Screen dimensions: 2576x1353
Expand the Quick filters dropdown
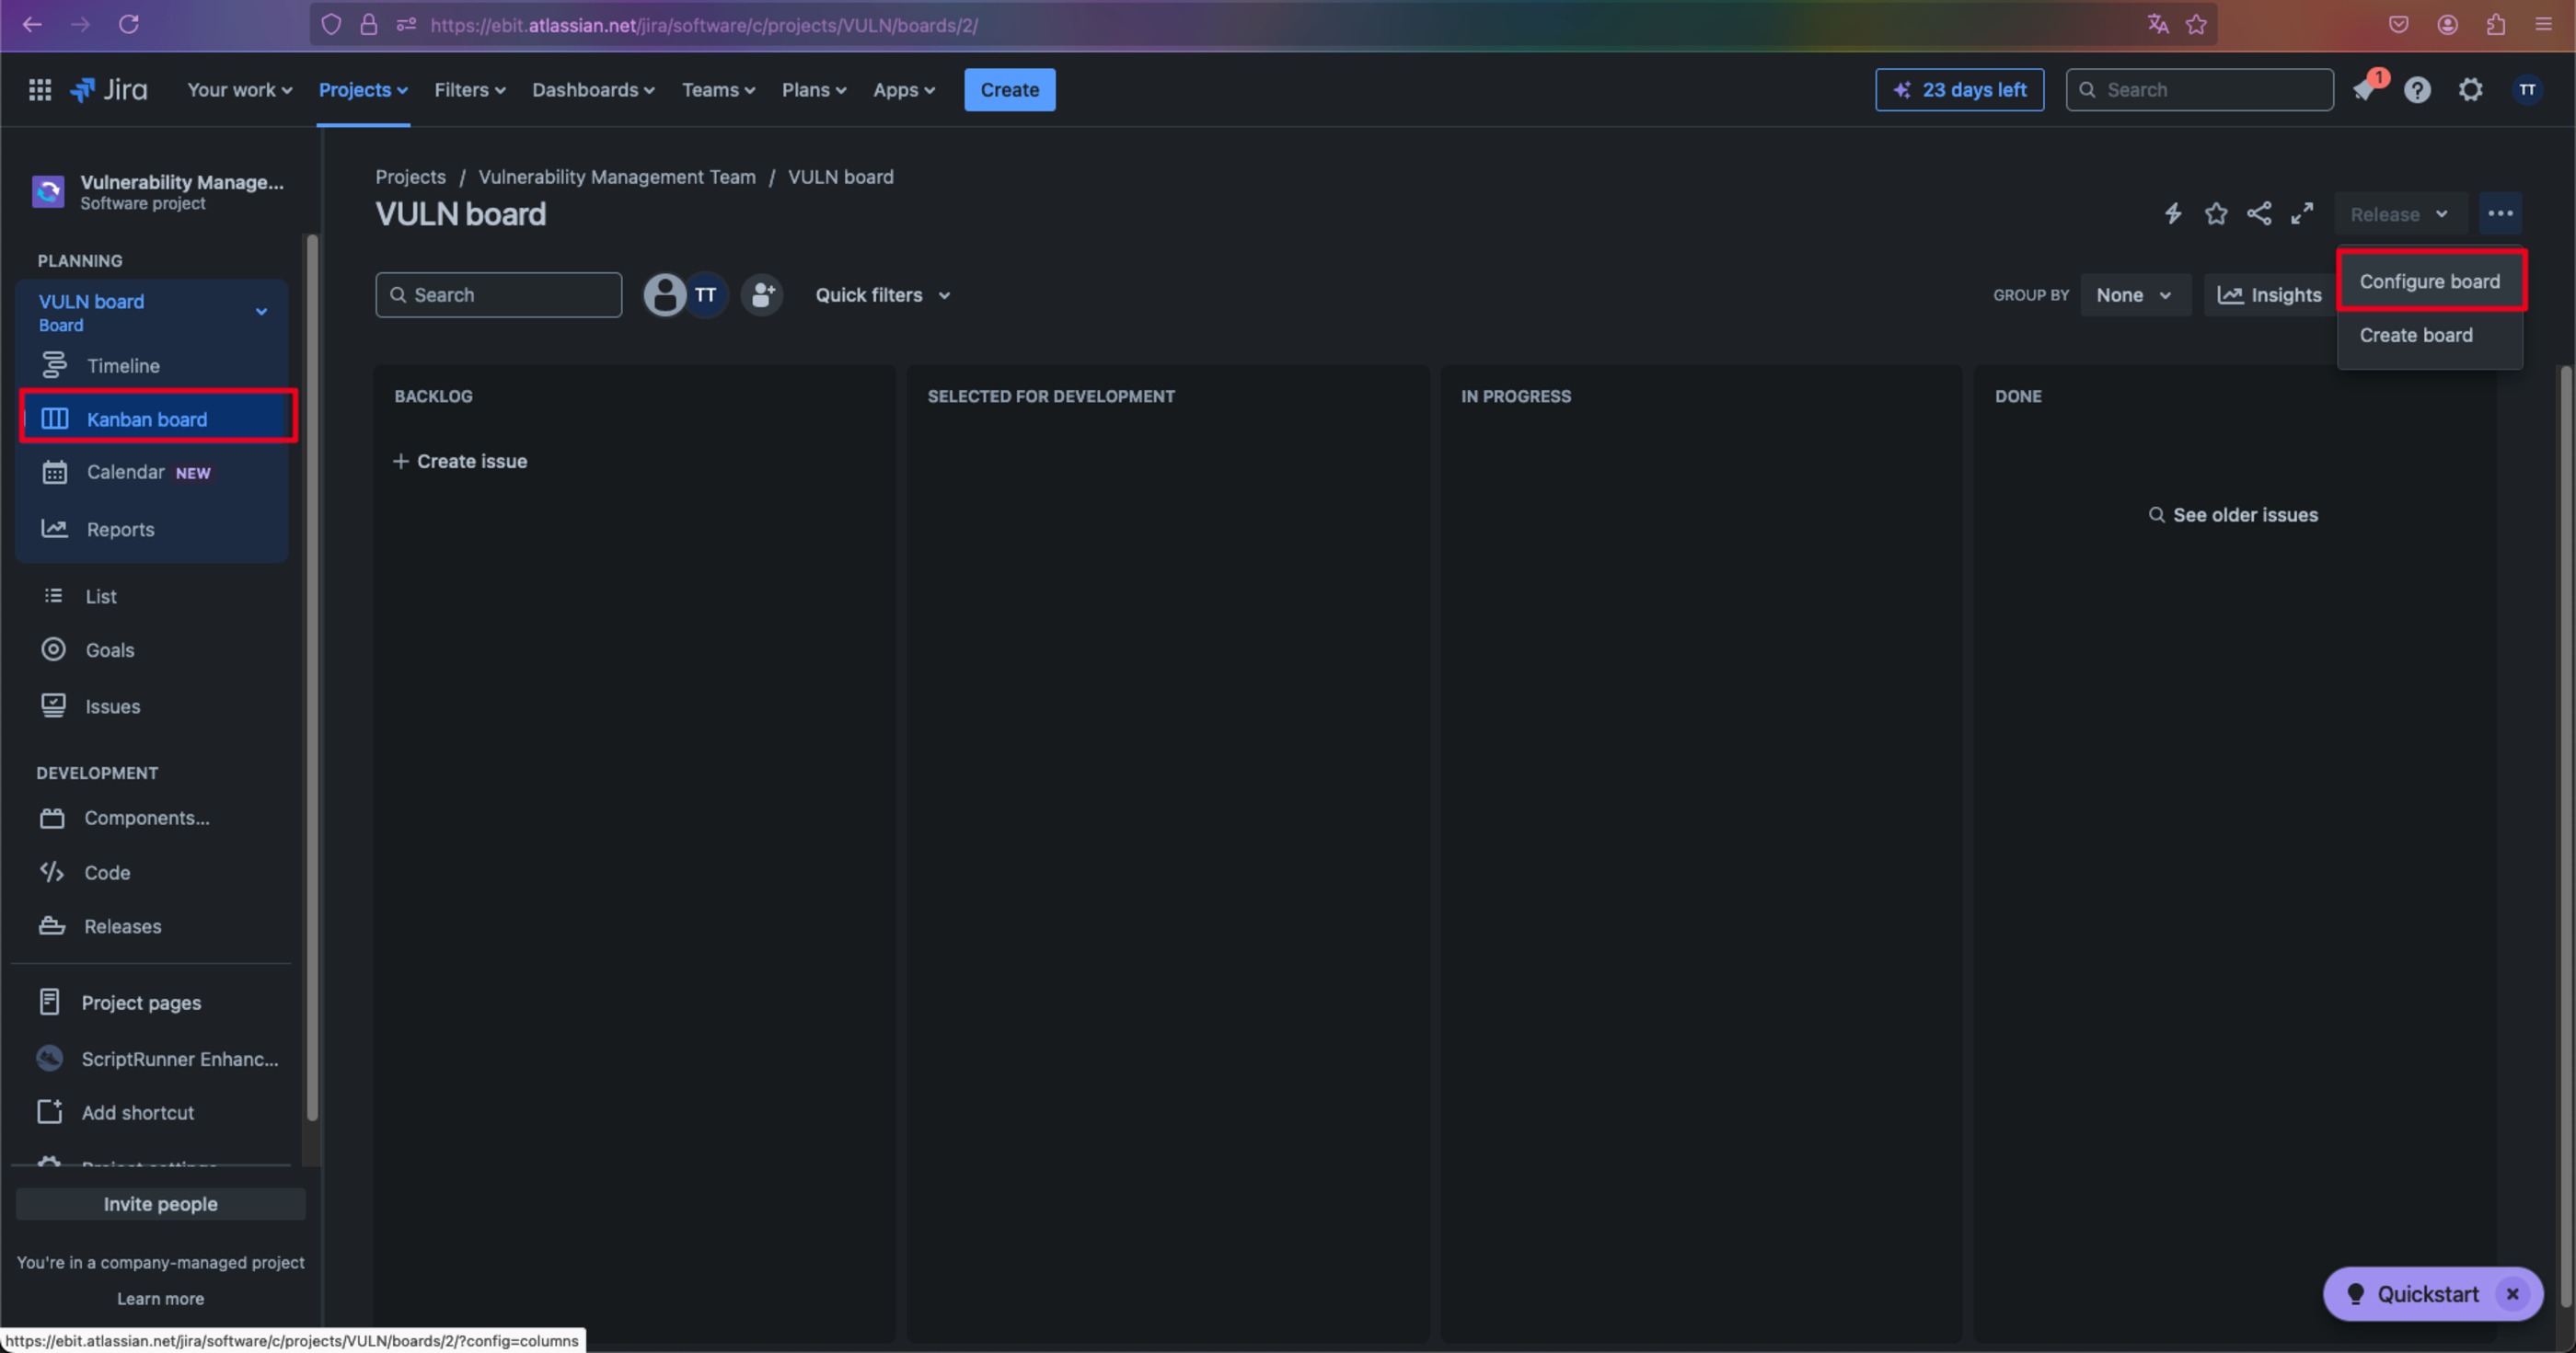tap(882, 294)
